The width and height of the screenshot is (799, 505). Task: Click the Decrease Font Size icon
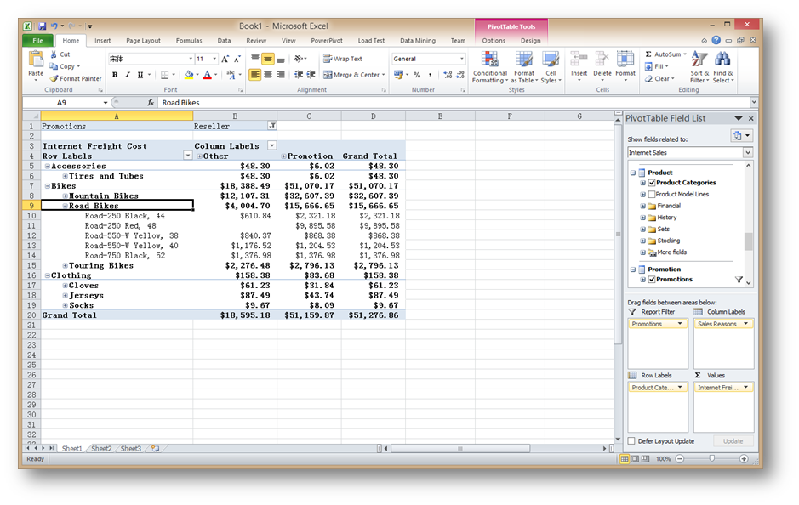[x=237, y=59]
